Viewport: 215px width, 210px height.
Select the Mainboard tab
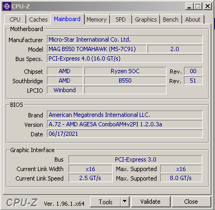pyautogui.click(x=67, y=19)
